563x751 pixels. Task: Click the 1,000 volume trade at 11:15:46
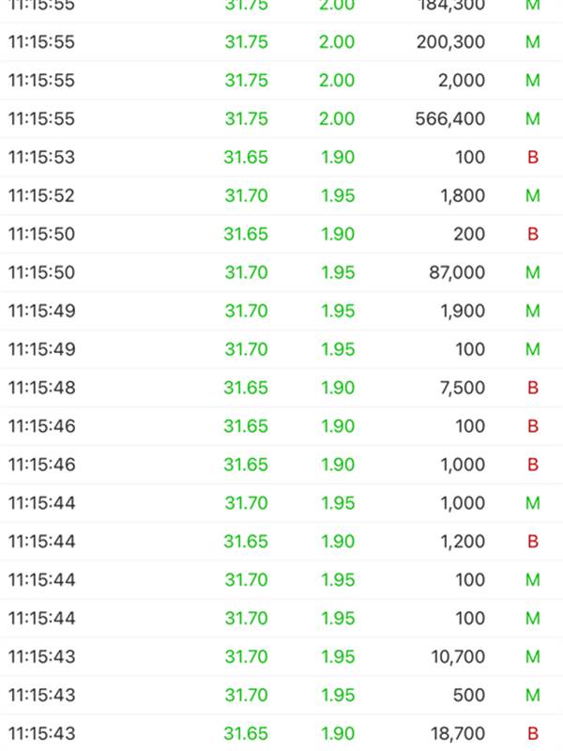pyautogui.click(x=281, y=465)
